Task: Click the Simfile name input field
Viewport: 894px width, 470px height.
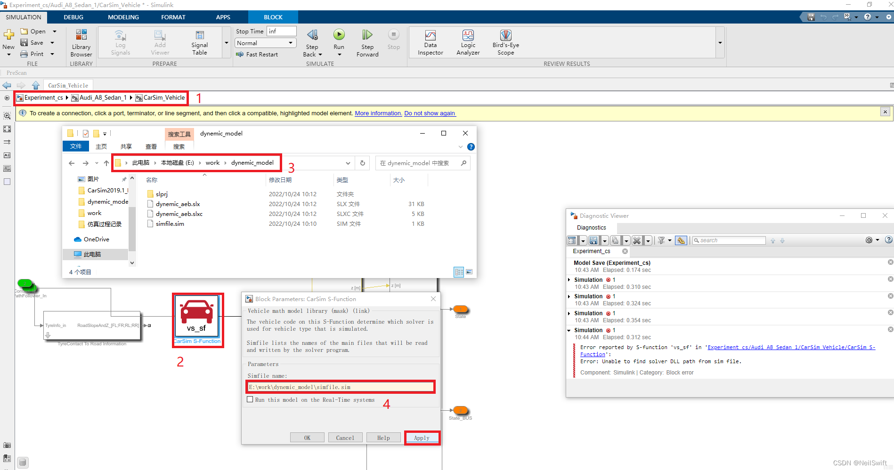Action: [340, 387]
